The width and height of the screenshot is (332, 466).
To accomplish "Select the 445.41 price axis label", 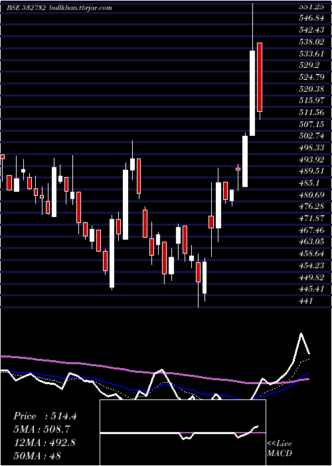I will point(311,289).
